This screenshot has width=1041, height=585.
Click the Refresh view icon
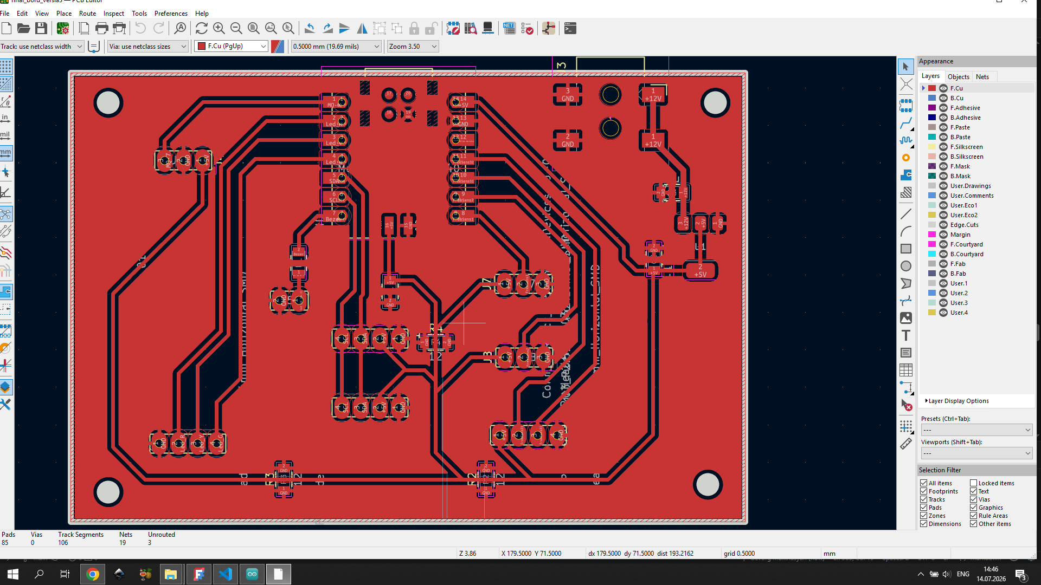202,29
